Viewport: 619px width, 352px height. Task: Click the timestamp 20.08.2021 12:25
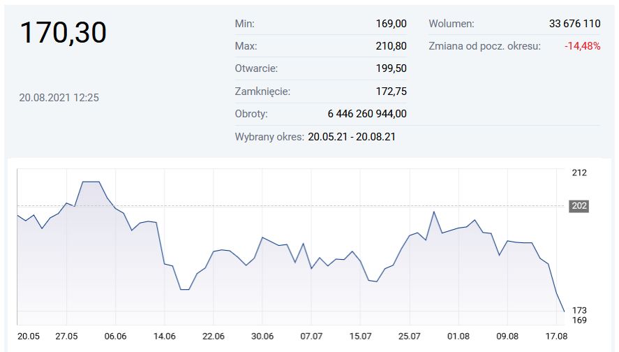pyautogui.click(x=59, y=98)
